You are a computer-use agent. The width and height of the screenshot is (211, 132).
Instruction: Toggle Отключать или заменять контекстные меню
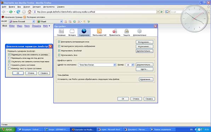click(x=9, y=62)
